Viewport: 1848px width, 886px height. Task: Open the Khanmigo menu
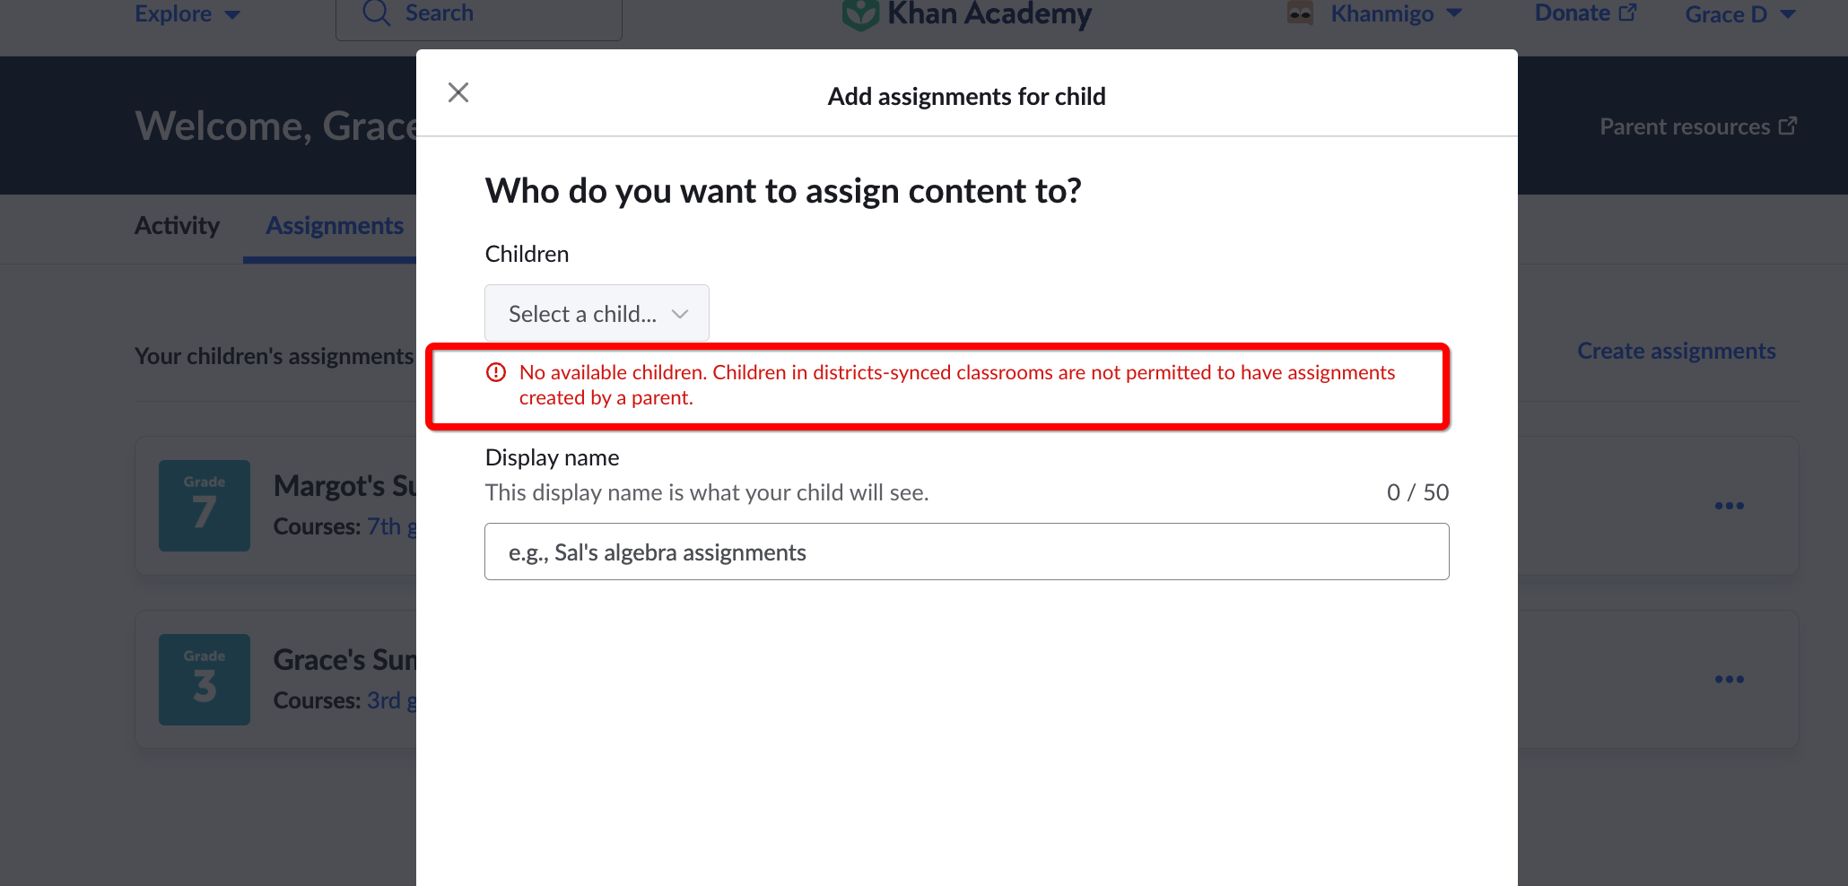[1396, 13]
